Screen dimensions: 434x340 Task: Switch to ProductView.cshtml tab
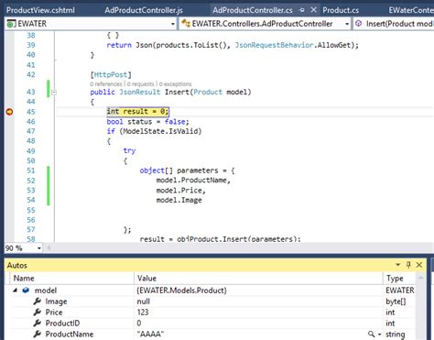(40, 10)
